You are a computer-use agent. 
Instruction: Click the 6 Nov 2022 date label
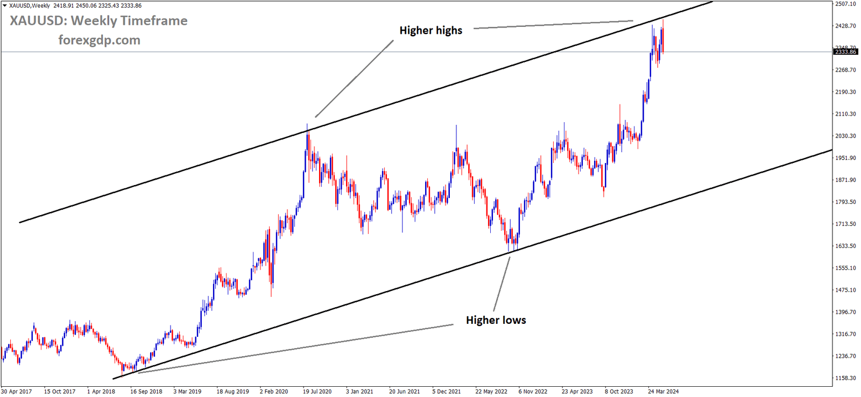tap(533, 392)
